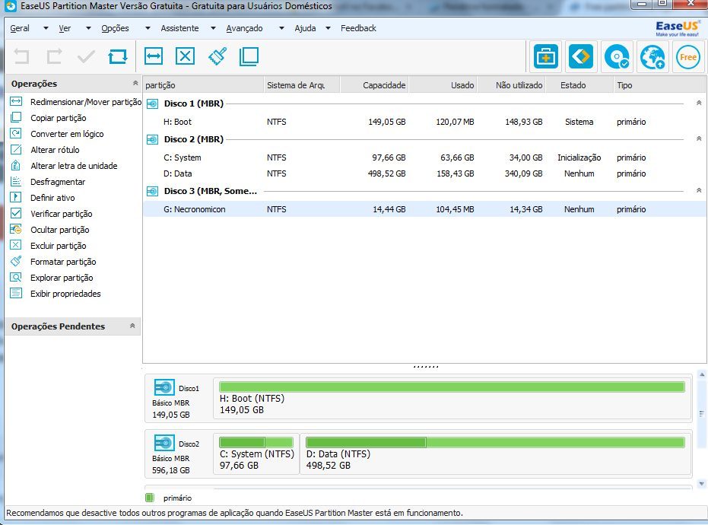
Task: Click the orange Free badge icon
Action: pyautogui.click(x=687, y=57)
